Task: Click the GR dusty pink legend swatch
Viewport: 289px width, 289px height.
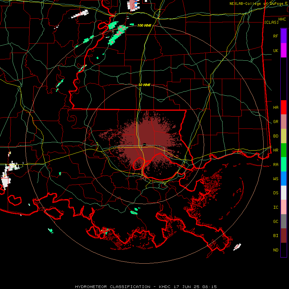Action: click(284, 122)
